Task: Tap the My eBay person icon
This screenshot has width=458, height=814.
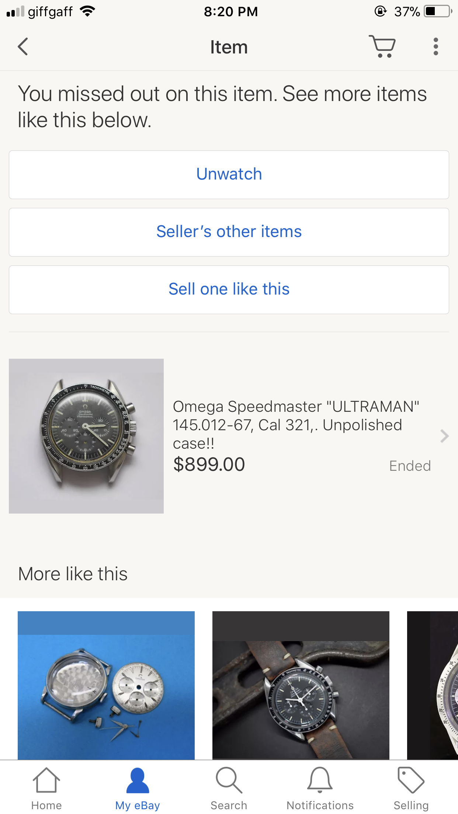Action: tap(138, 780)
